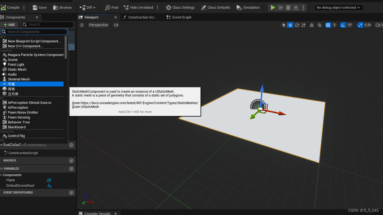Open Hide Unrelated options menu

[157, 8]
